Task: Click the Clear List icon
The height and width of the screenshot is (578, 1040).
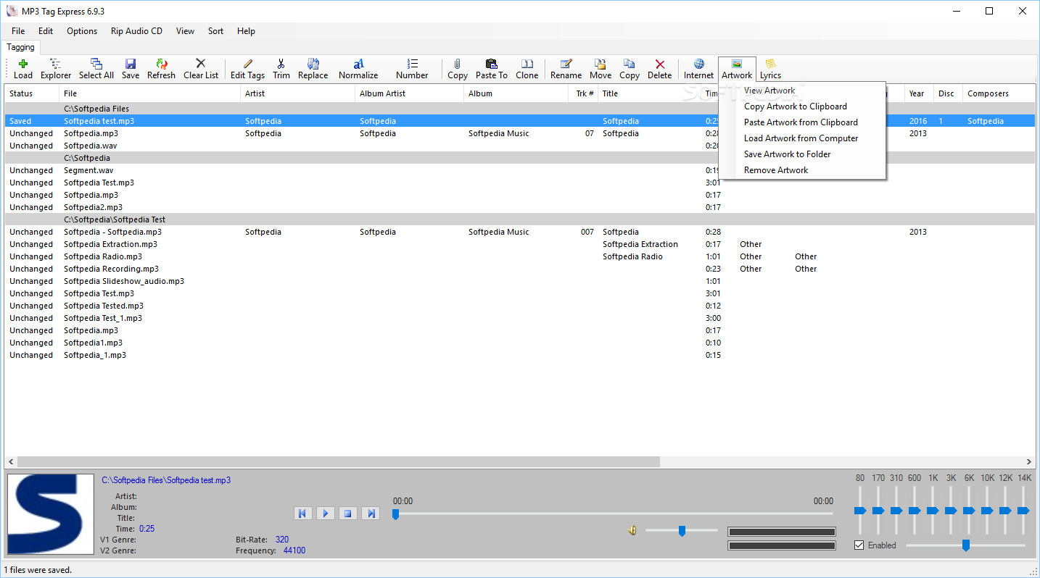Action: coord(201,69)
